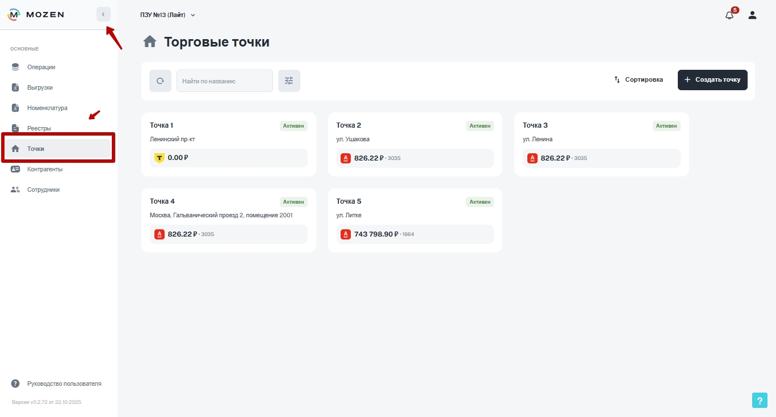Click the ул. Литке address

(x=349, y=216)
